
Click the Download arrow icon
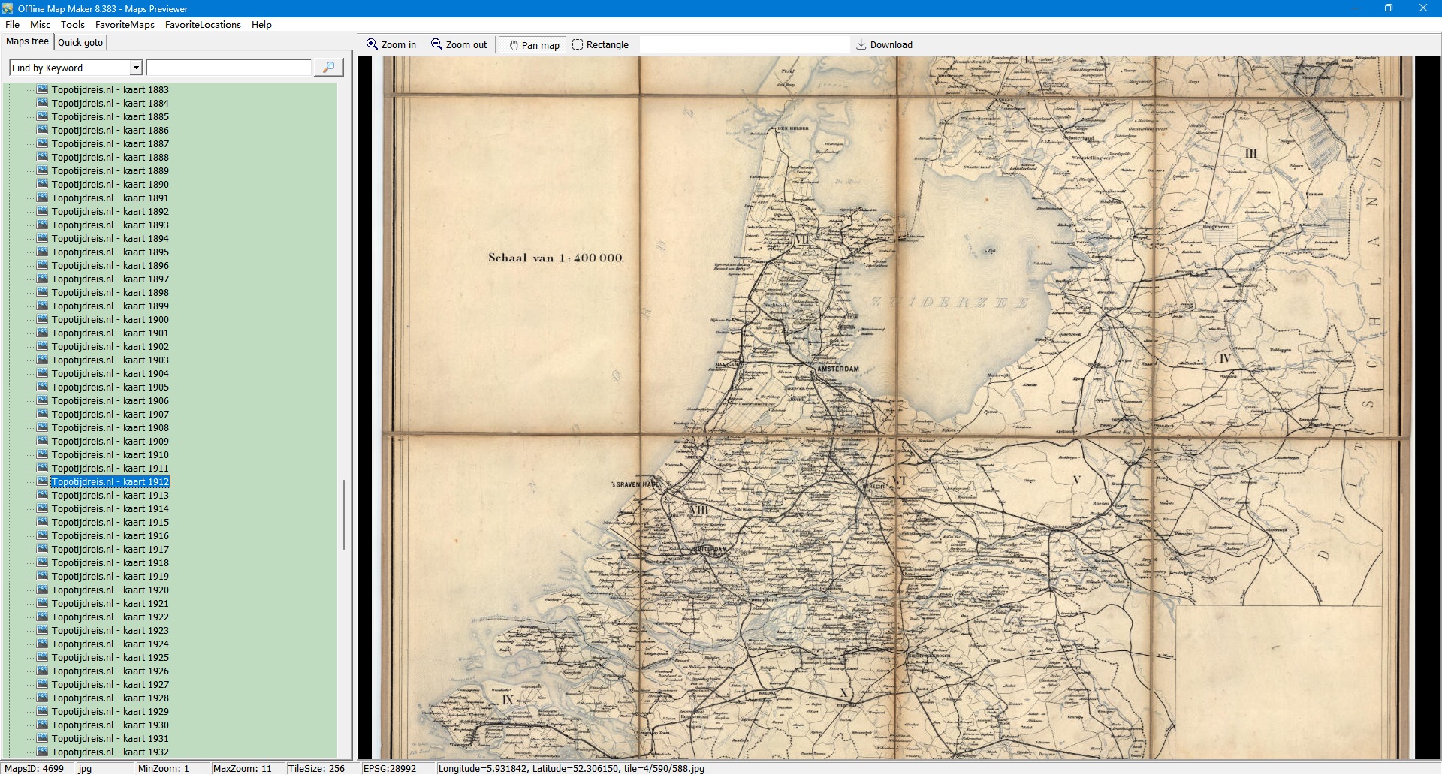pyautogui.click(x=861, y=44)
